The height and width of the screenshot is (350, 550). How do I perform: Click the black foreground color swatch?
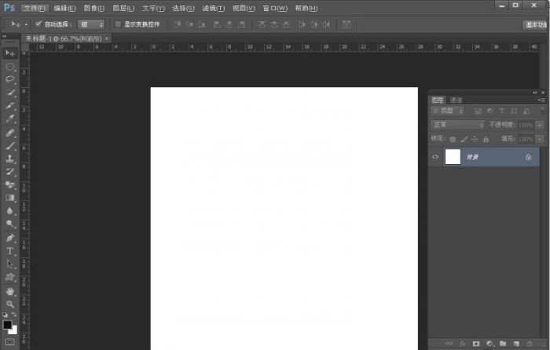pyautogui.click(x=7, y=324)
